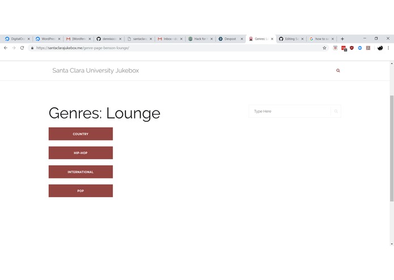Close the Devpost tab
Viewport: 394px width, 280px height.
[x=242, y=39]
